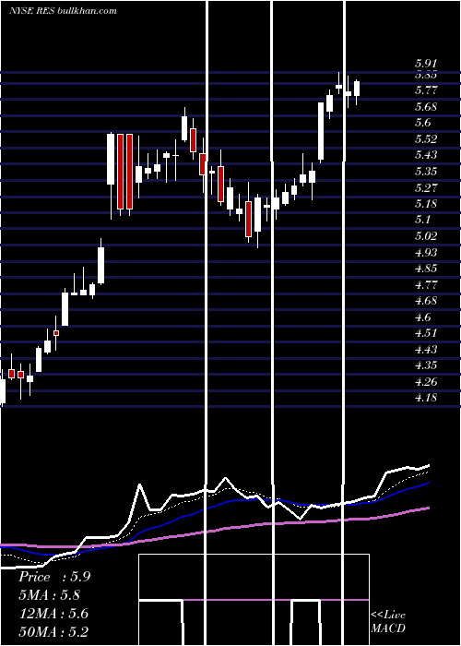Click the 4.85 price axis value
The width and height of the screenshot is (461, 646).
click(x=426, y=269)
